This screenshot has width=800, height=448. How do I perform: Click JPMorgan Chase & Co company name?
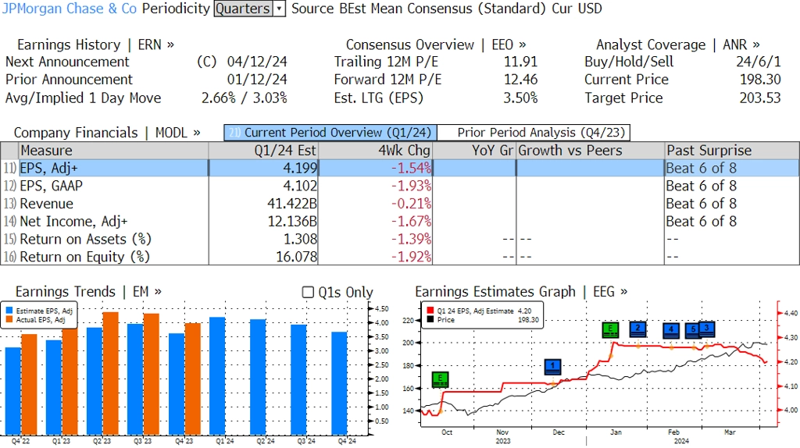pos(70,9)
